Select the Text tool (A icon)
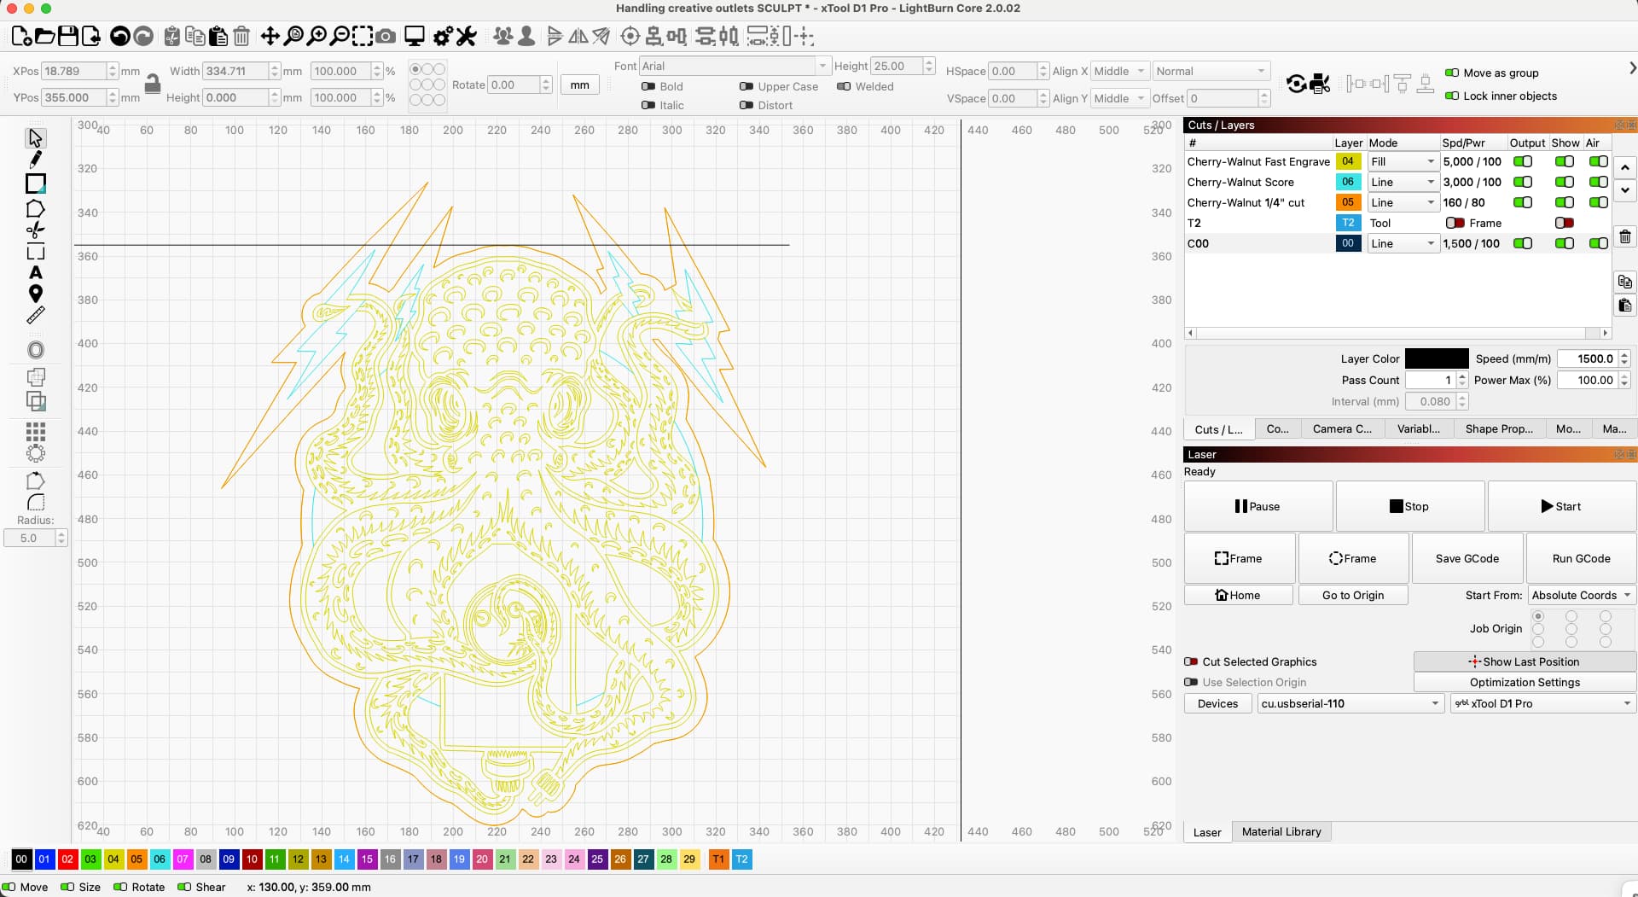Image resolution: width=1638 pixels, height=897 pixels. pos(35,272)
